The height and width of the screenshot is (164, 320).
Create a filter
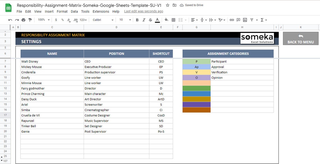pos(252,20)
